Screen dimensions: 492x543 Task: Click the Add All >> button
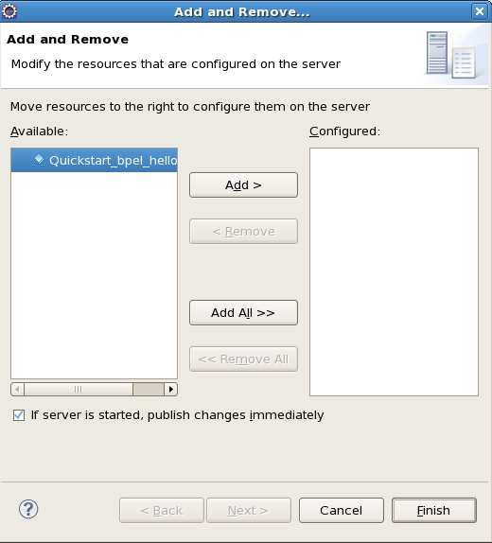[x=243, y=313]
